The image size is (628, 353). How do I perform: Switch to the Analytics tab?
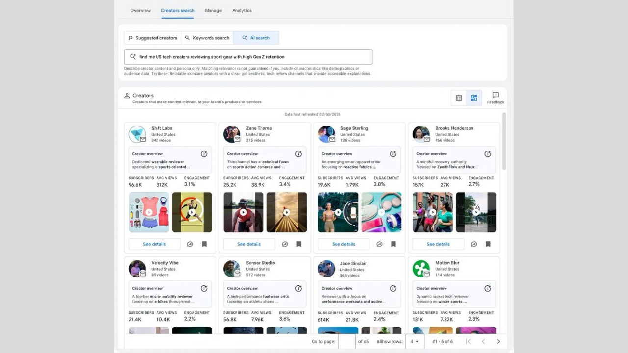241,10
